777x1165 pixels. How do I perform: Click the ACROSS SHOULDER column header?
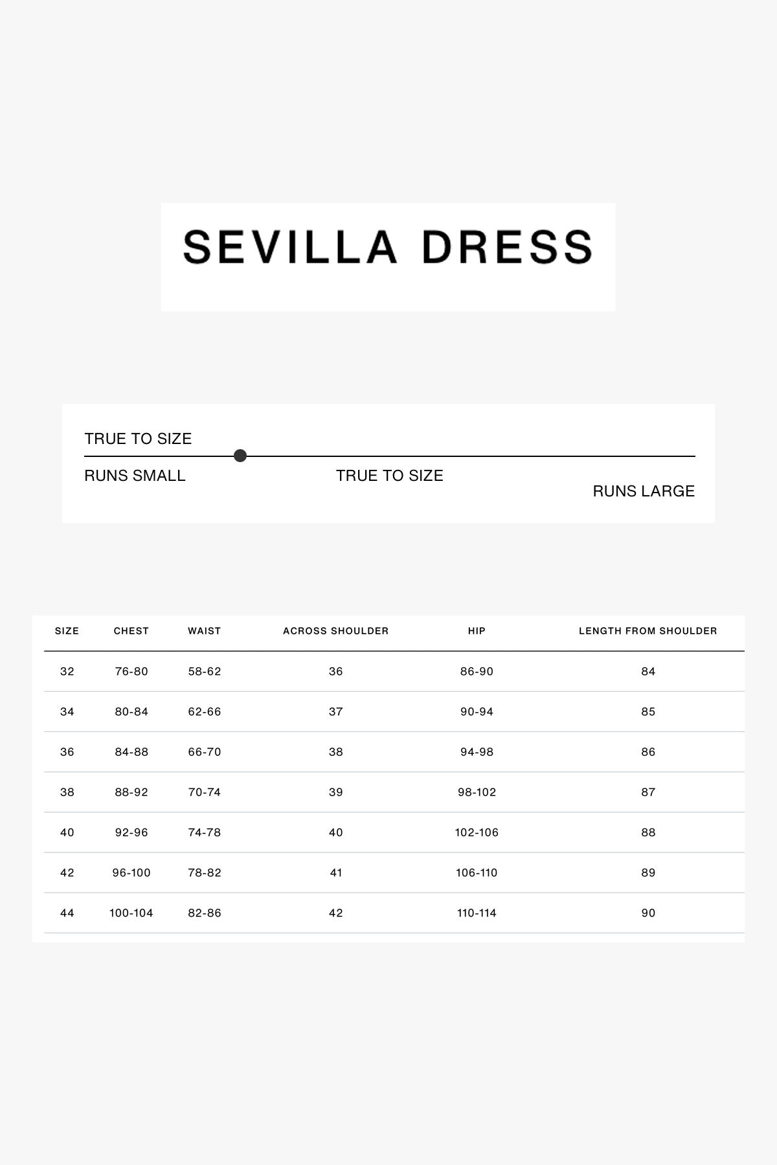[x=335, y=631]
